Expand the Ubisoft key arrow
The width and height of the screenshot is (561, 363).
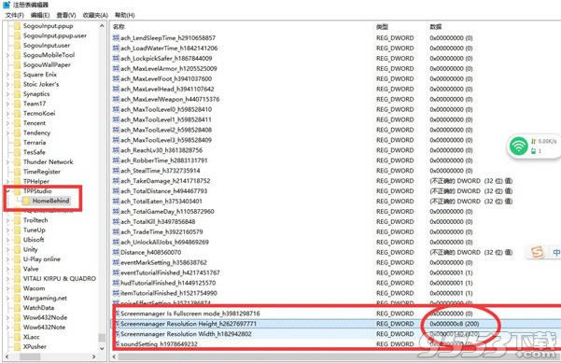pos(7,240)
